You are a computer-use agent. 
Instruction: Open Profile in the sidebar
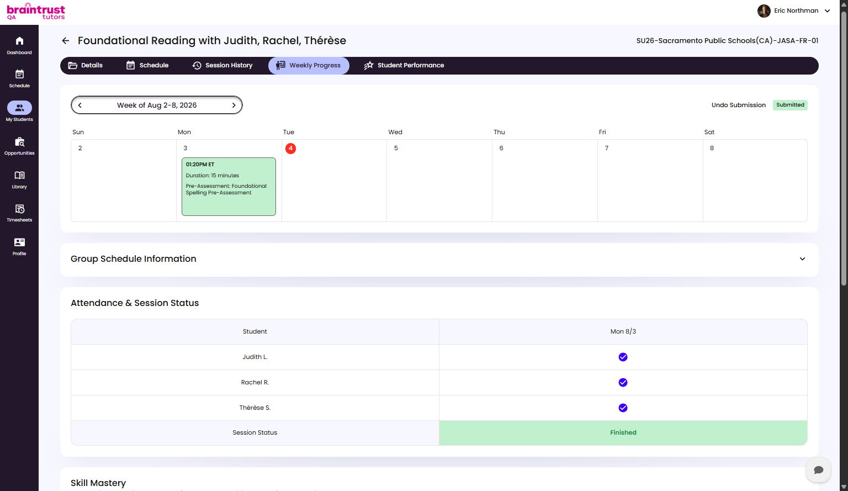coord(19,246)
